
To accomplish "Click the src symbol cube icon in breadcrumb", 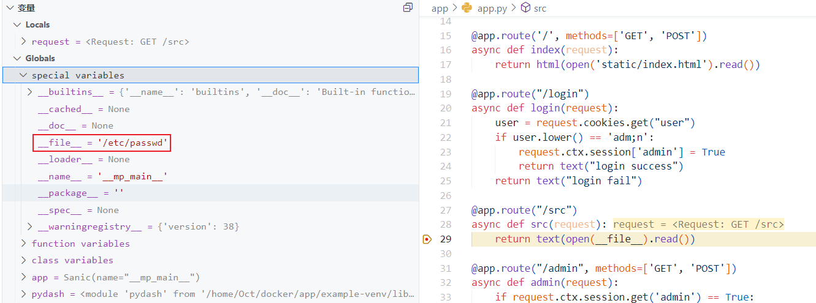I will click(x=525, y=8).
